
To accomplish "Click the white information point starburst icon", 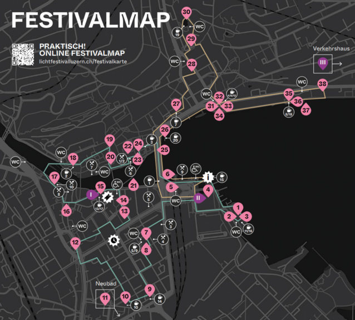I will 208,177.
